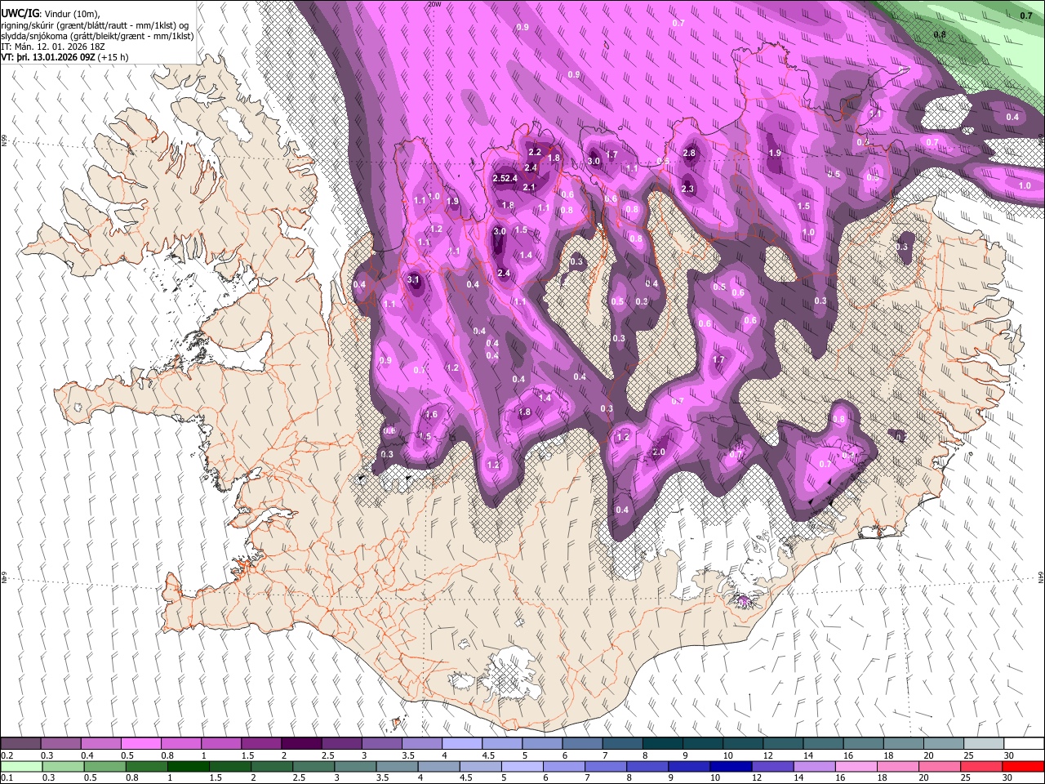Click the 'slydda/snjókoma (grátt/bleikt/grænt - mm/1klst)' line
The width and height of the screenshot is (1045, 784).
[97, 36]
